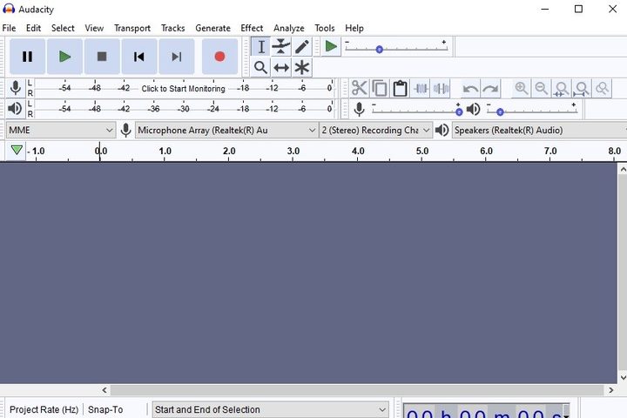Image resolution: width=627 pixels, height=418 pixels.
Task: Open the Speakers playback device dropdown
Action: pos(539,130)
